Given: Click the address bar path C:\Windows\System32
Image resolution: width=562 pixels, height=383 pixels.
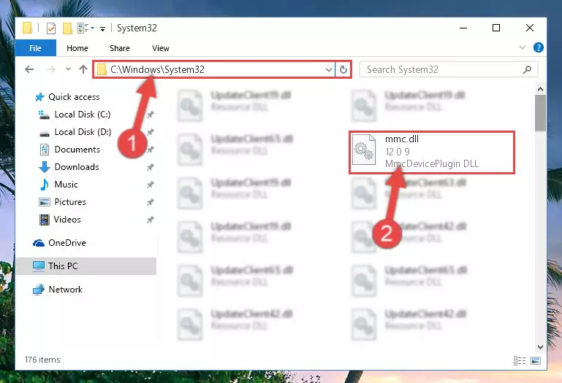Looking at the screenshot, I should 157,69.
